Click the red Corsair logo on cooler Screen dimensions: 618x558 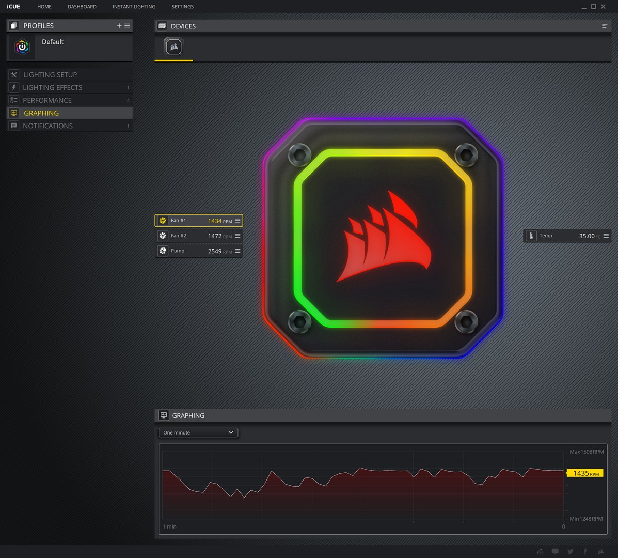tap(384, 237)
